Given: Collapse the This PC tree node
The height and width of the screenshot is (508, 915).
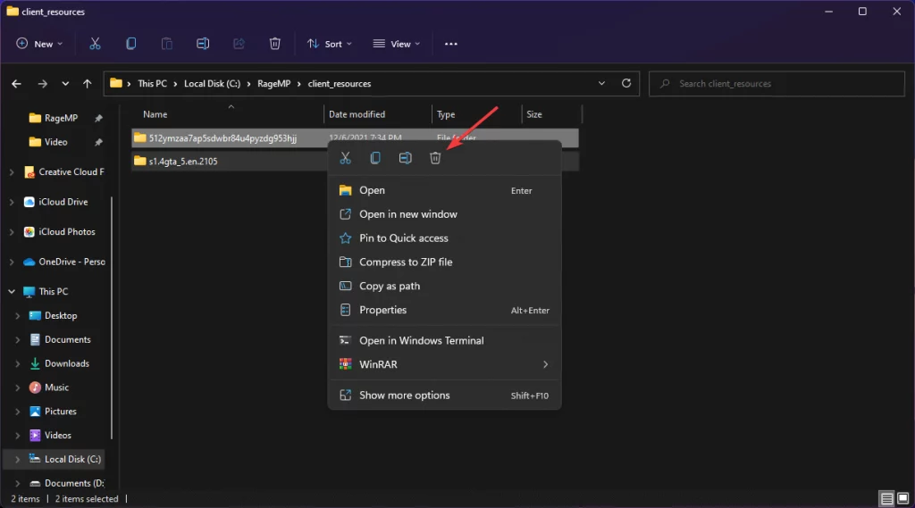Looking at the screenshot, I should (12, 292).
